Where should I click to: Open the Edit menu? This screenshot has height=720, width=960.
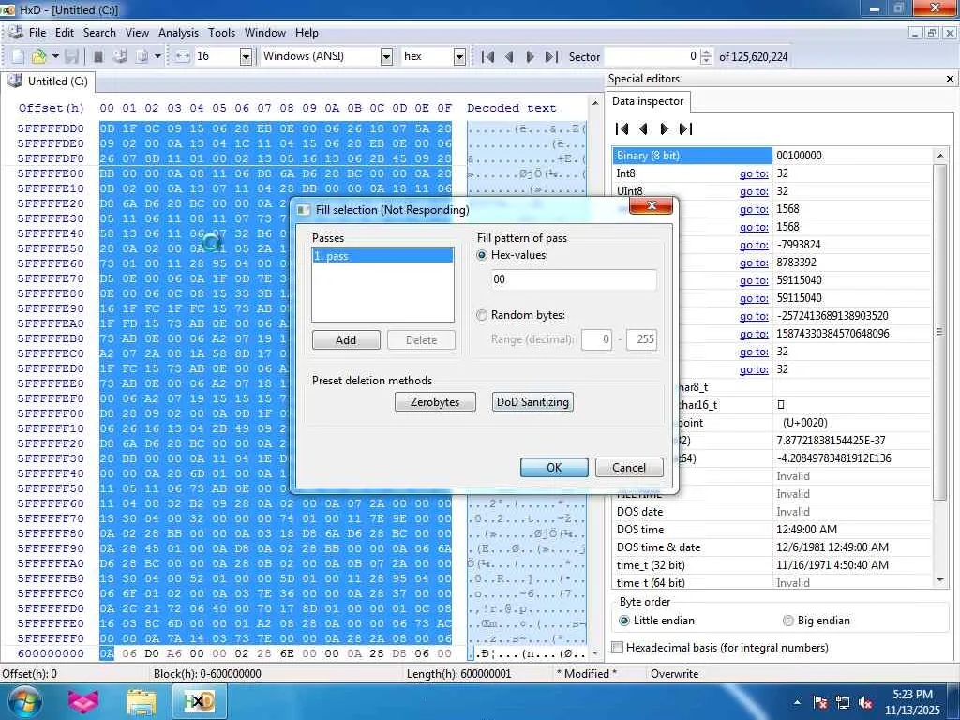click(x=65, y=33)
